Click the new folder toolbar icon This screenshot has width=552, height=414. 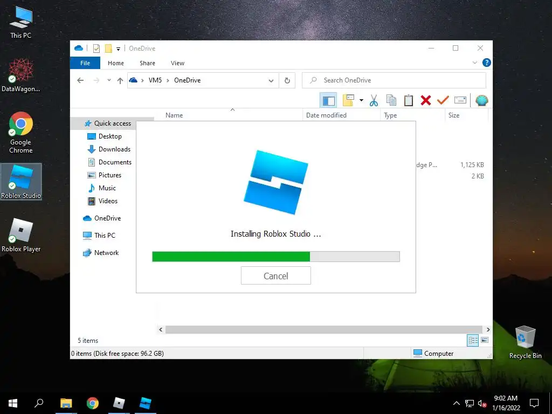(x=348, y=100)
